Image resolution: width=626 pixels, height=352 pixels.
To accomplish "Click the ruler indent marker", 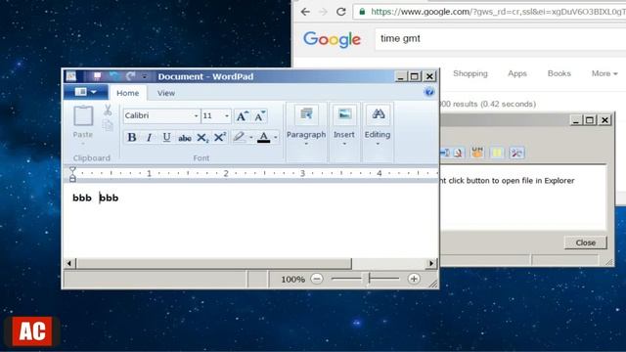I will point(72,174).
